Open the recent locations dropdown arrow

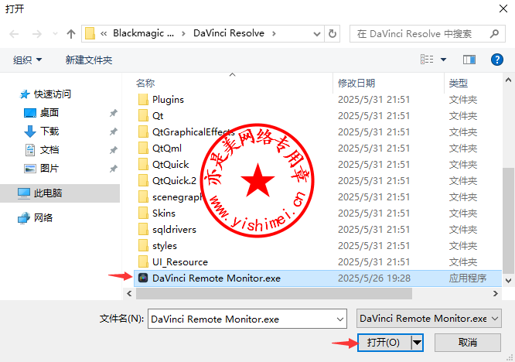tap(55, 33)
